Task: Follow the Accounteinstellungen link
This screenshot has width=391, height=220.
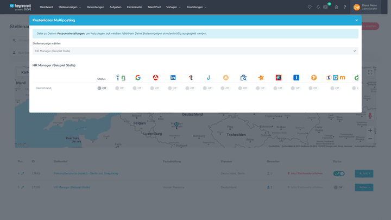Action: coord(71,34)
